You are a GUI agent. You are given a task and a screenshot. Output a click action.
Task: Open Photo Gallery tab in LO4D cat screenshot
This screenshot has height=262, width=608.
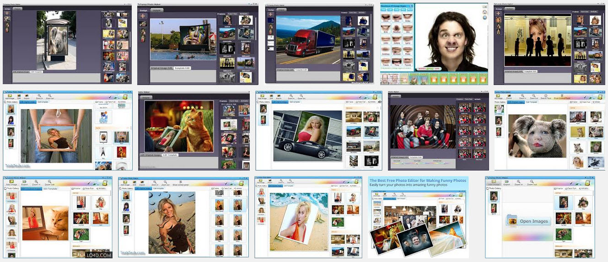12,189
